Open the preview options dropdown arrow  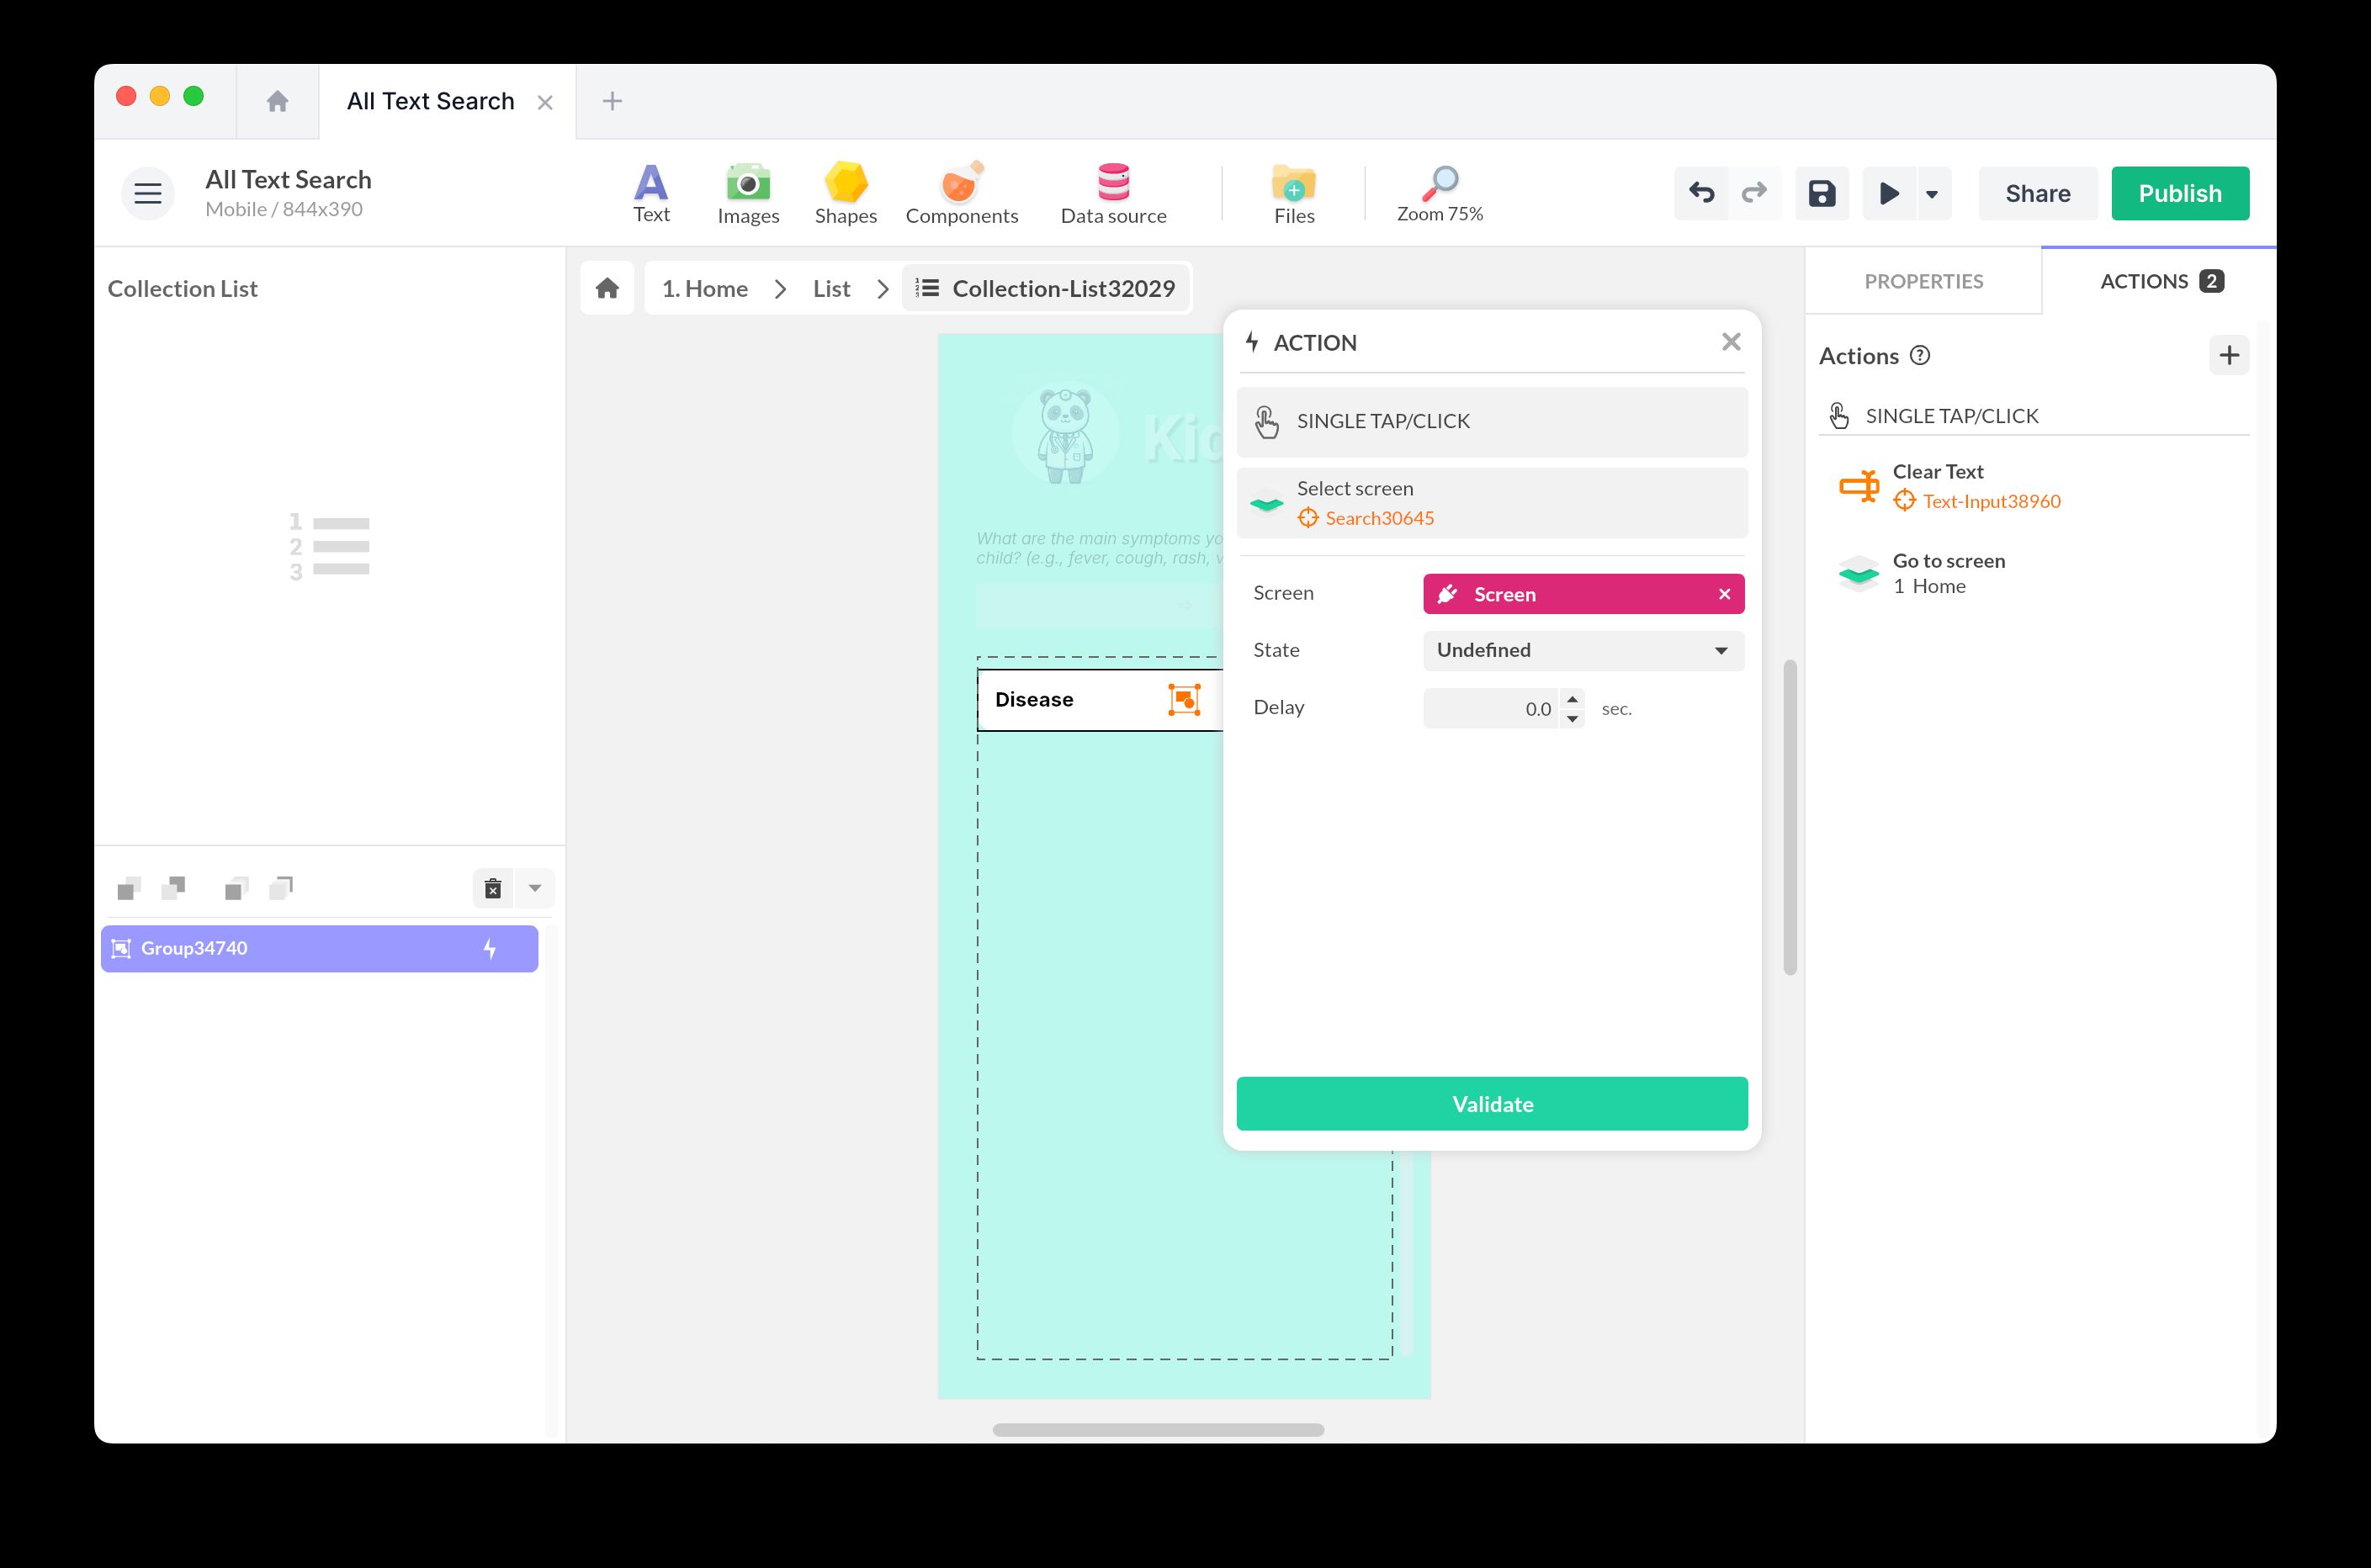click(1931, 193)
